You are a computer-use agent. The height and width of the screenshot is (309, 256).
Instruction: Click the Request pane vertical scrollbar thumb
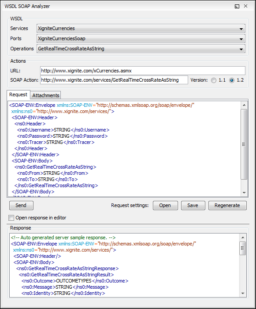point(244,144)
